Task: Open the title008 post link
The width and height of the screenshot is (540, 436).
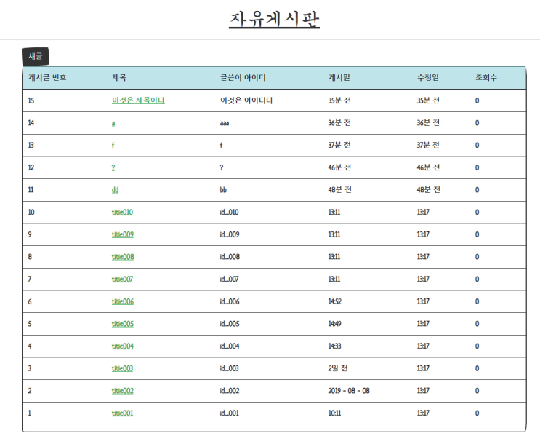Action: (123, 257)
